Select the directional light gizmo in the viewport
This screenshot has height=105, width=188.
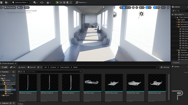tap(141, 14)
